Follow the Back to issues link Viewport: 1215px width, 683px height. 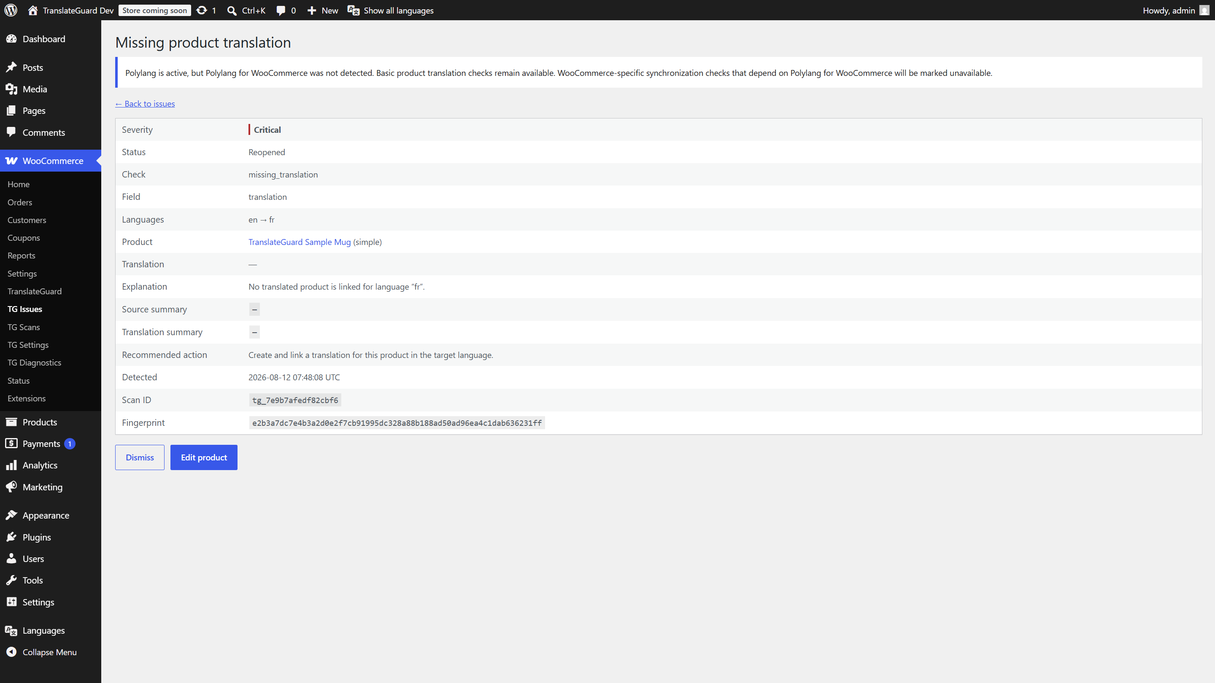[145, 104]
